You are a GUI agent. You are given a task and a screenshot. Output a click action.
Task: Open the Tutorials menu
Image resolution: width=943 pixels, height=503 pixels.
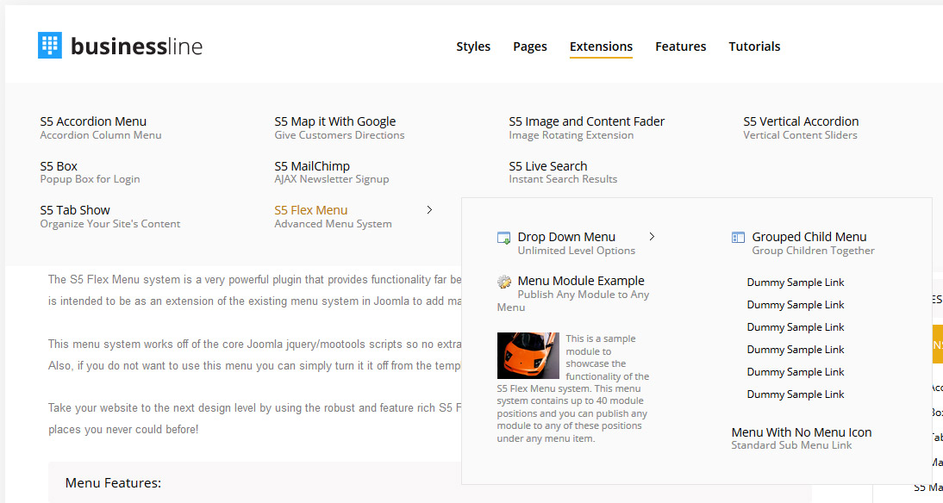[754, 47]
